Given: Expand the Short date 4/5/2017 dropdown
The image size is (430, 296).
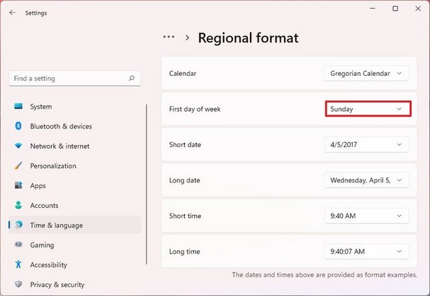Looking at the screenshot, I should 367,144.
